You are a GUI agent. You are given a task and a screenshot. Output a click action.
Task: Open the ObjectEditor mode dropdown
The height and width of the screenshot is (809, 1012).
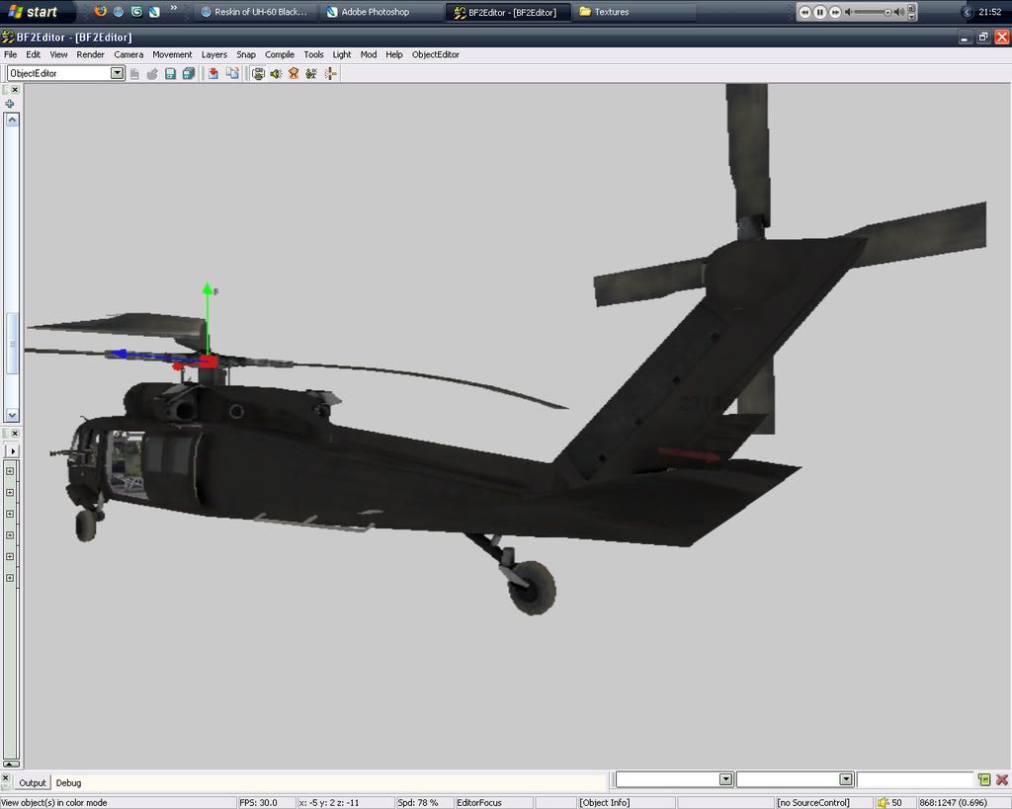pos(117,73)
